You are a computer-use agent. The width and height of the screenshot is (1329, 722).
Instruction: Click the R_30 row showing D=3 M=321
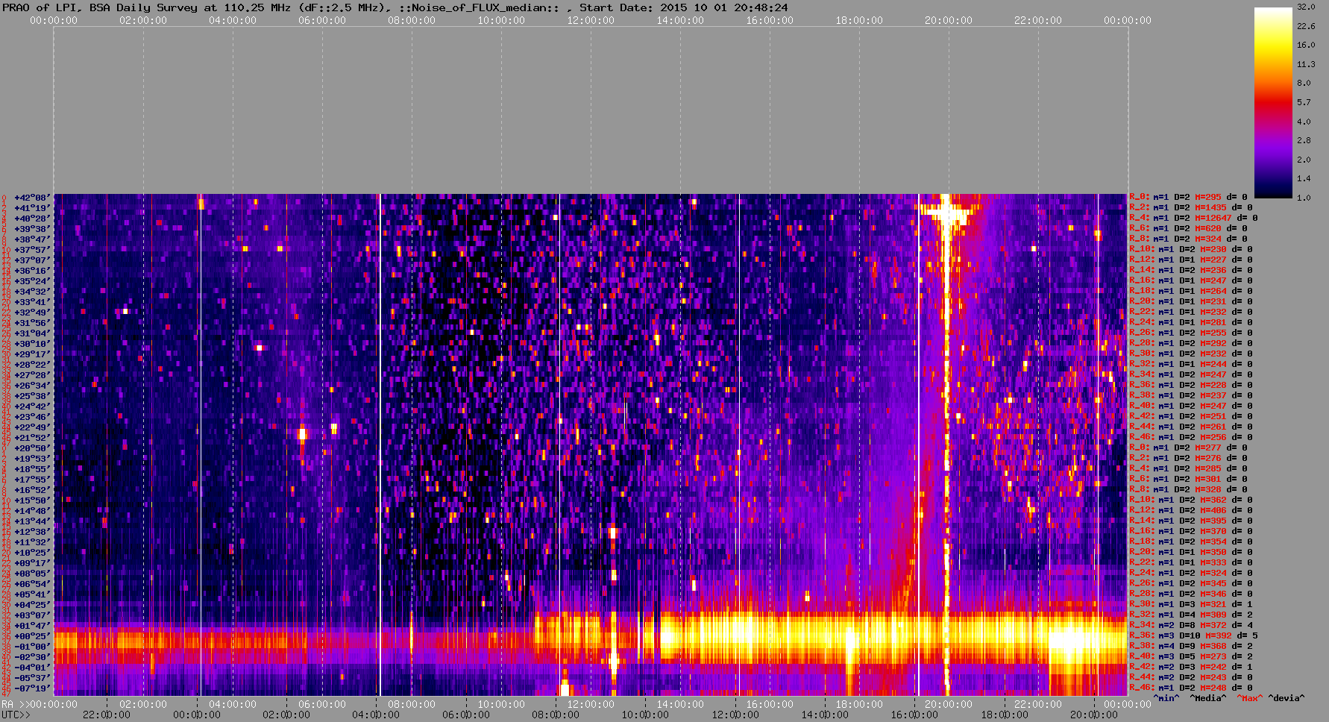click(1191, 605)
